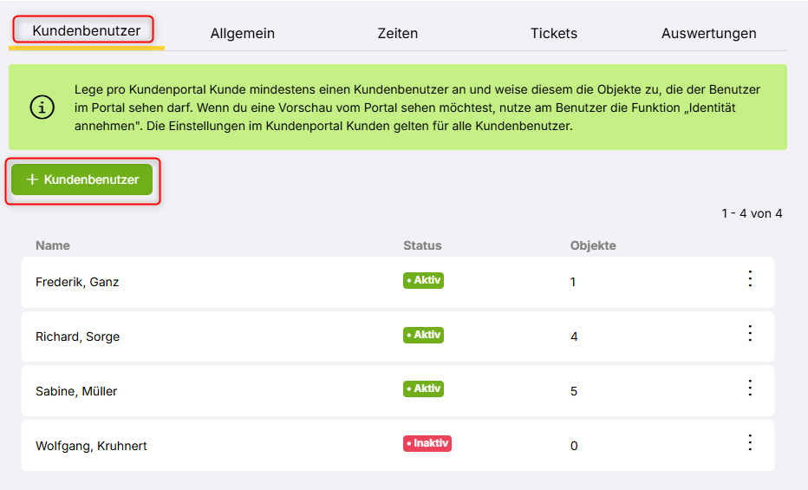Open three-dot menu for Wolfgang, Kruhnert

coord(750,443)
